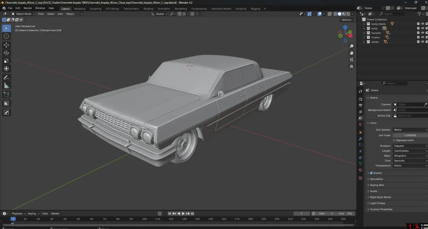Viewport: 428px width, 229px height.
Task: Open the viewport Options dropdown
Action: pos(348,20)
